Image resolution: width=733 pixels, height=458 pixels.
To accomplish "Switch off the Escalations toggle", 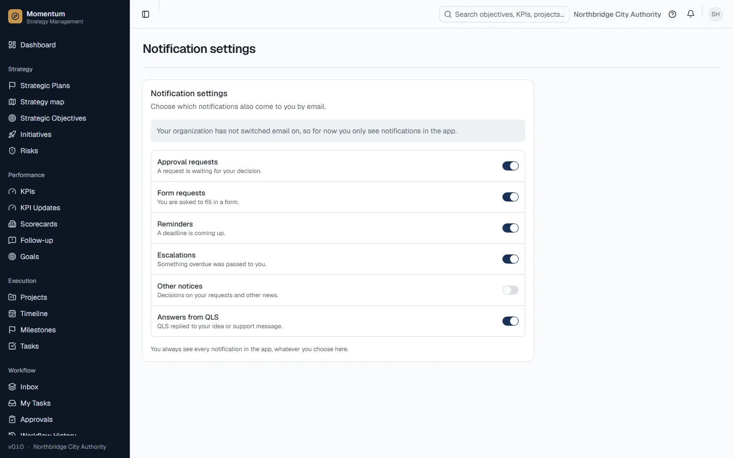I will [511, 259].
